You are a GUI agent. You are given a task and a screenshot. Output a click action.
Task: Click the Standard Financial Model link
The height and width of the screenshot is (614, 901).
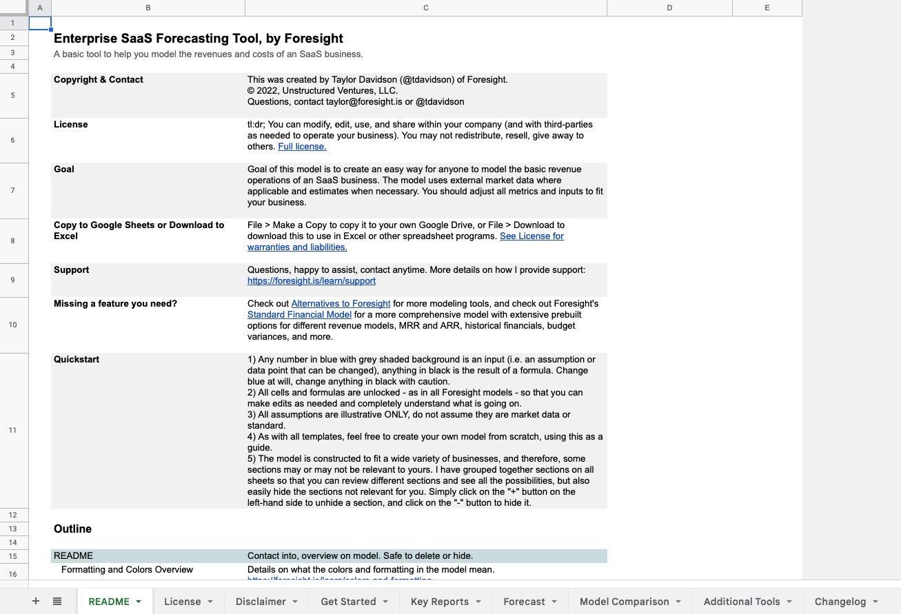pyautogui.click(x=299, y=314)
